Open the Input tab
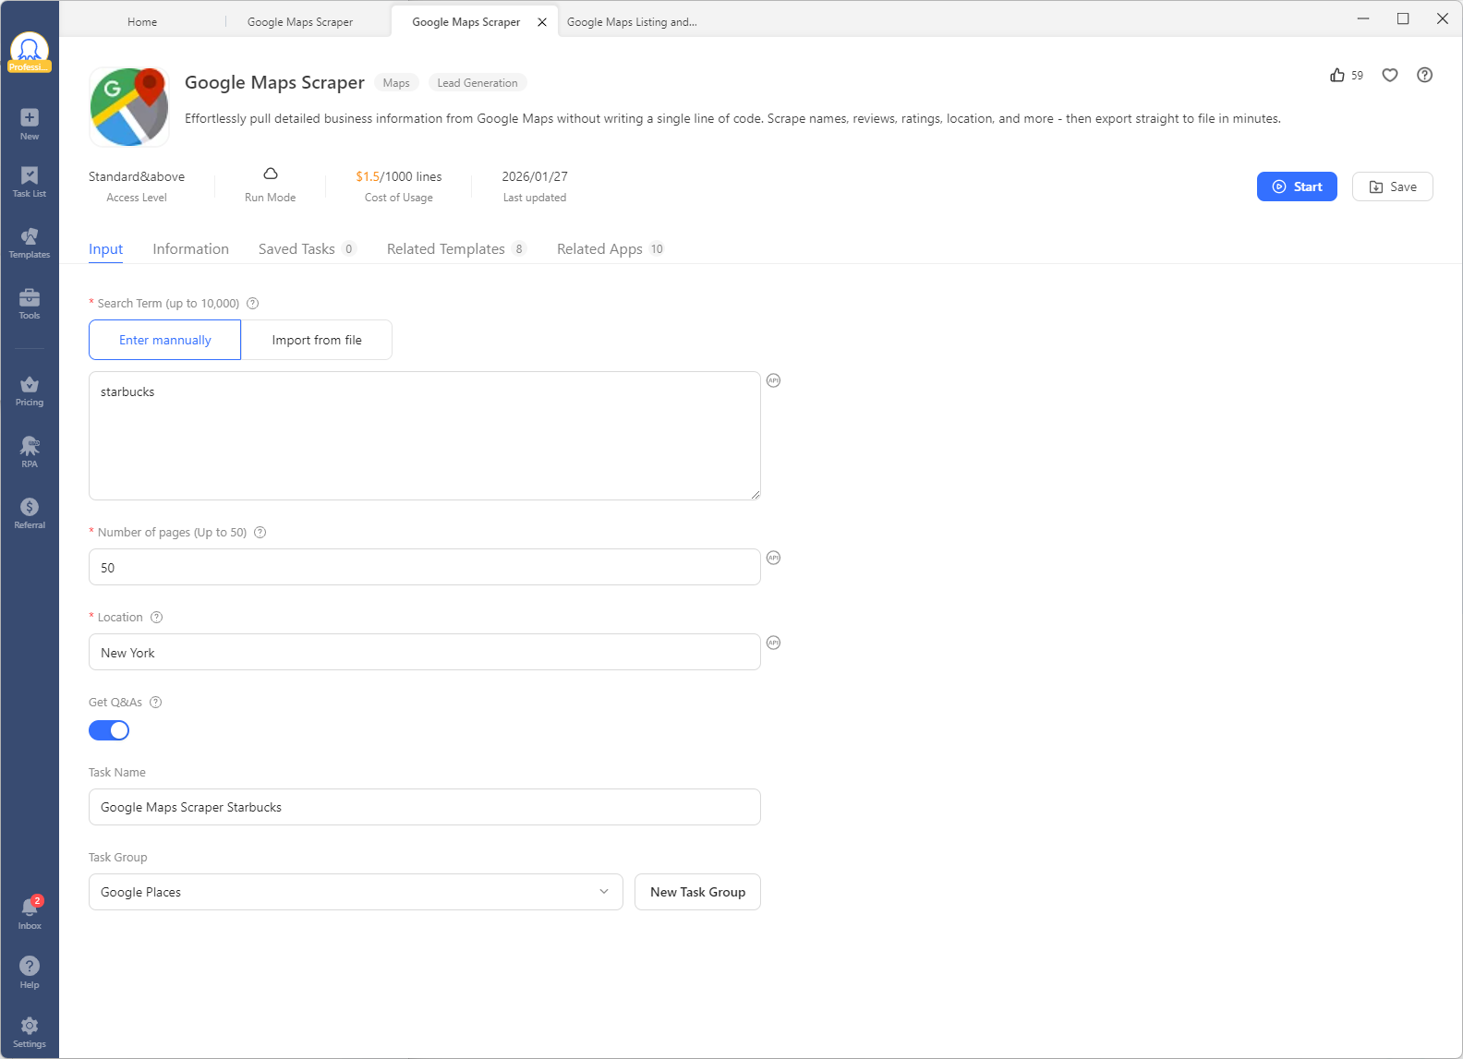1463x1059 pixels. pyautogui.click(x=106, y=249)
